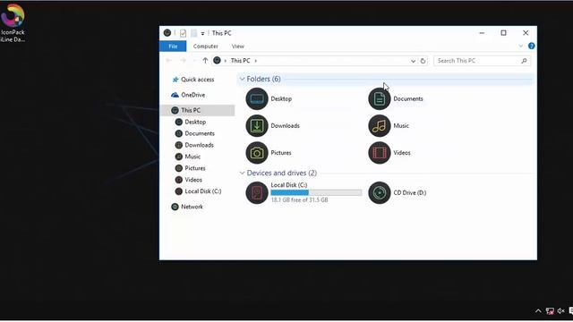Click the Forward navigation arrow
The width and height of the screenshot is (573, 322).
[183, 61]
